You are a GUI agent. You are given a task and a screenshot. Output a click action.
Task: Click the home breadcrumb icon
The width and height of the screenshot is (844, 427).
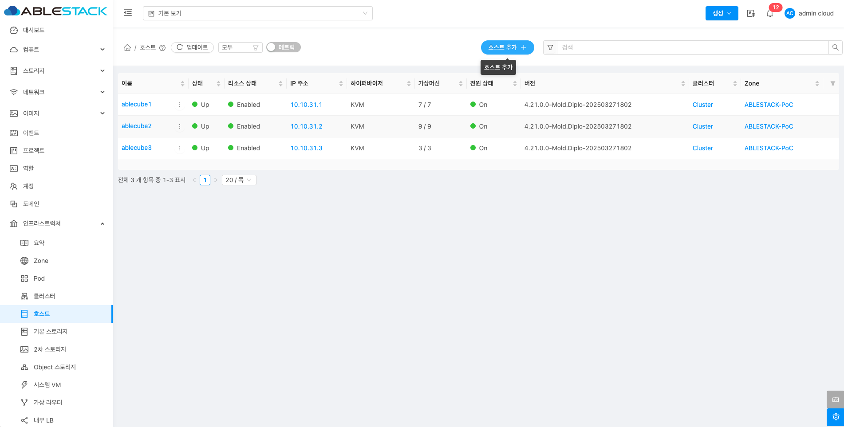[x=127, y=47]
